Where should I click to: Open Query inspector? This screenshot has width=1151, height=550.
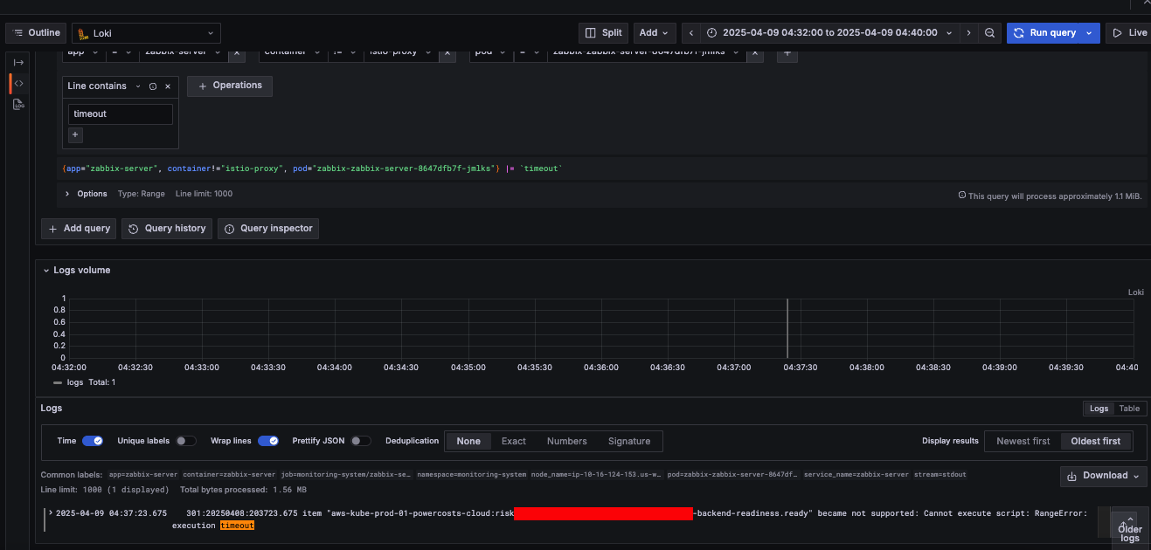[268, 229]
